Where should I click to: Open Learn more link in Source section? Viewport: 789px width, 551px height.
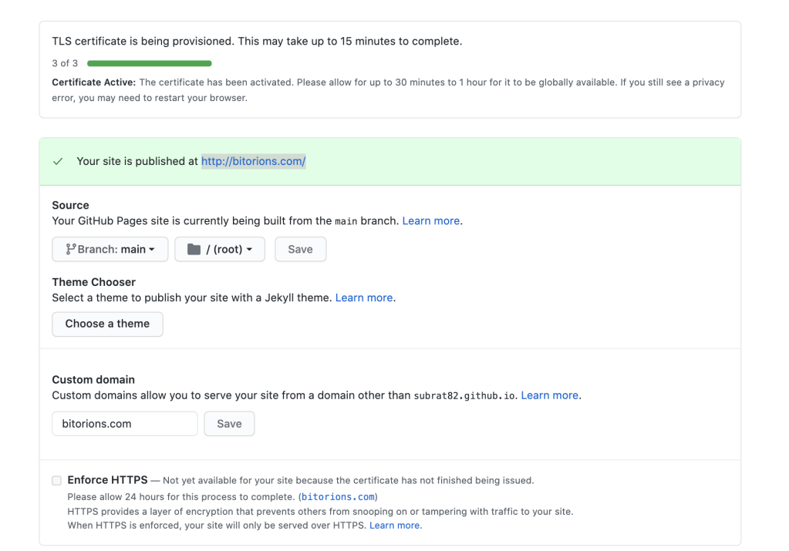click(x=431, y=220)
